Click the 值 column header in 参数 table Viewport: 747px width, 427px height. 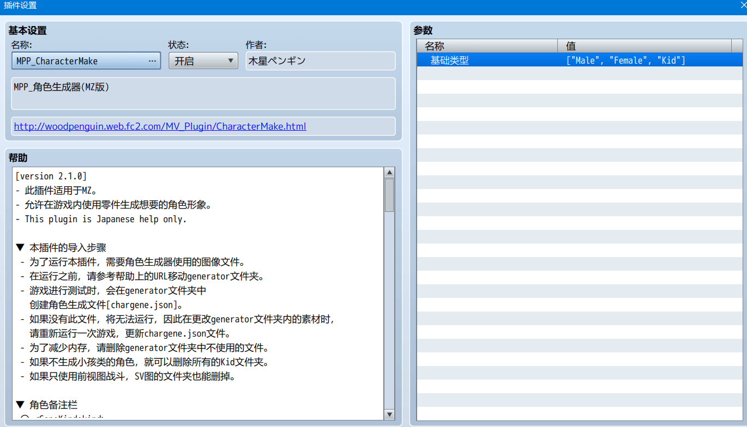click(644, 46)
